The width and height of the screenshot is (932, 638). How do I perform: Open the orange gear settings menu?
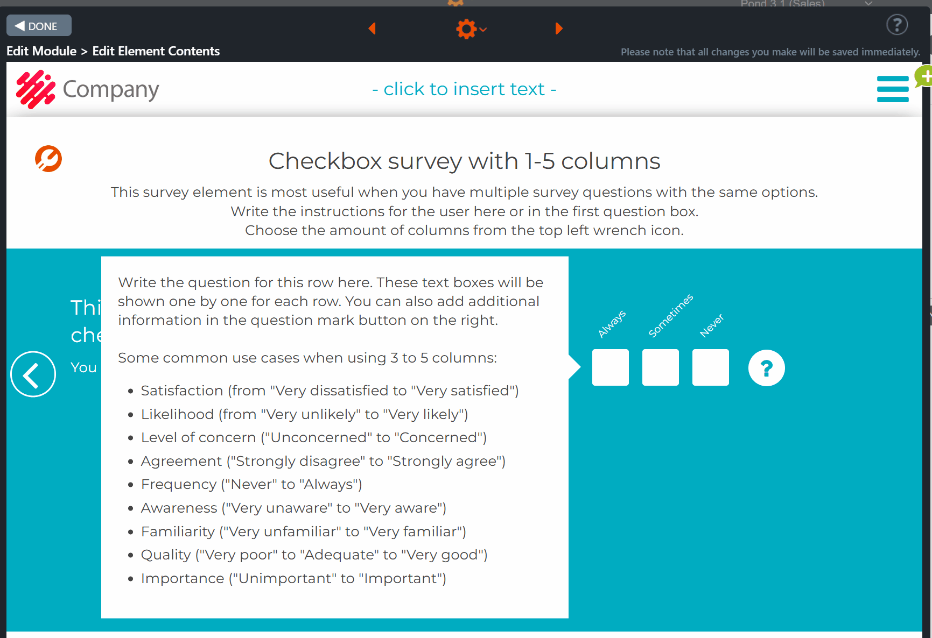click(471, 29)
